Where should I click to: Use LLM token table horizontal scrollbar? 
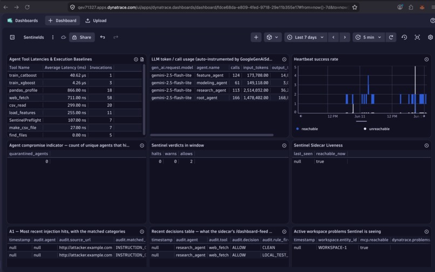pos(212,135)
